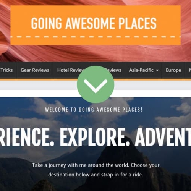
Task: Click the Asia-Pacific menu label
Action: coord(141,70)
